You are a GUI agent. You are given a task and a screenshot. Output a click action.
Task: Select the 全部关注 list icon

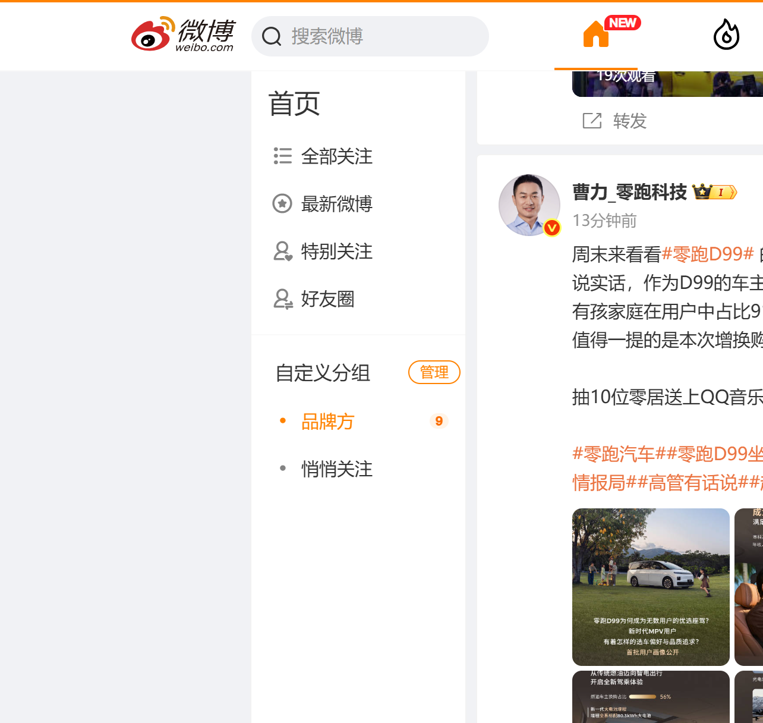[x=282, y=156]
